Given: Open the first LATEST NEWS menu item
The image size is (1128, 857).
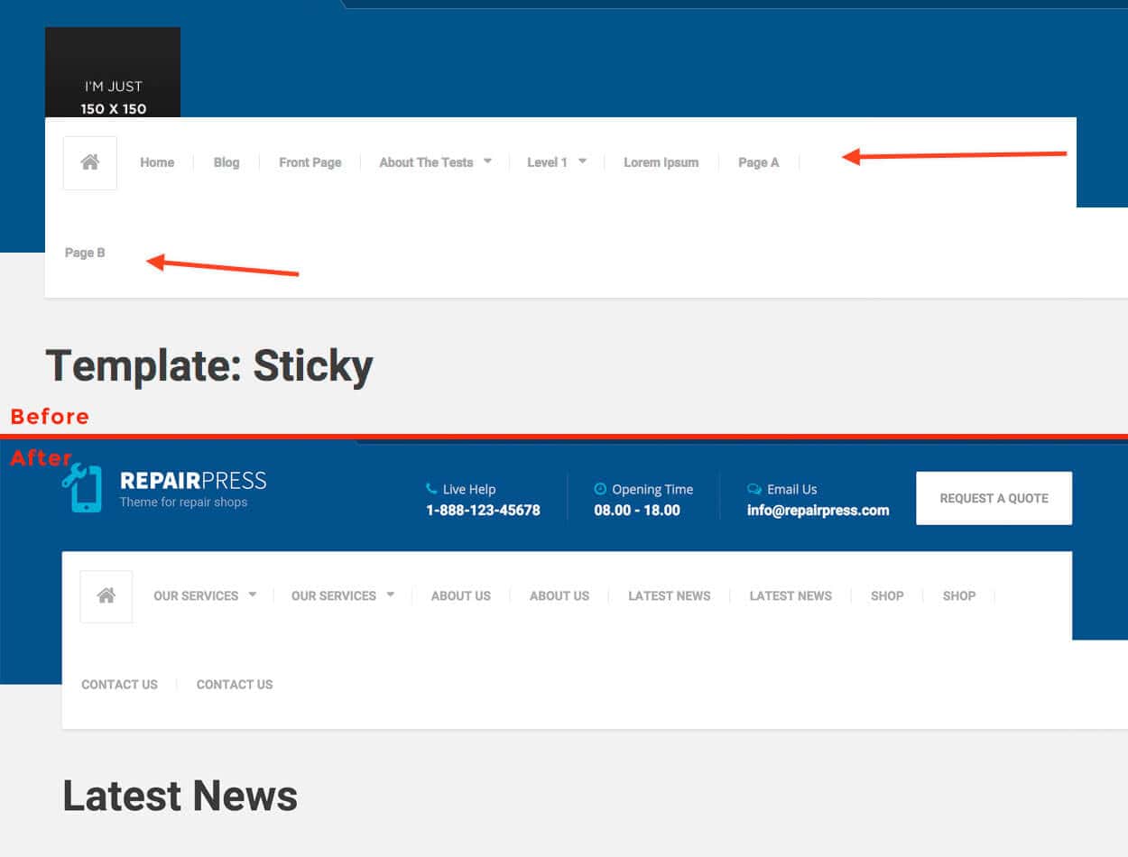Looking at the screenshot, I should point(669,596).
